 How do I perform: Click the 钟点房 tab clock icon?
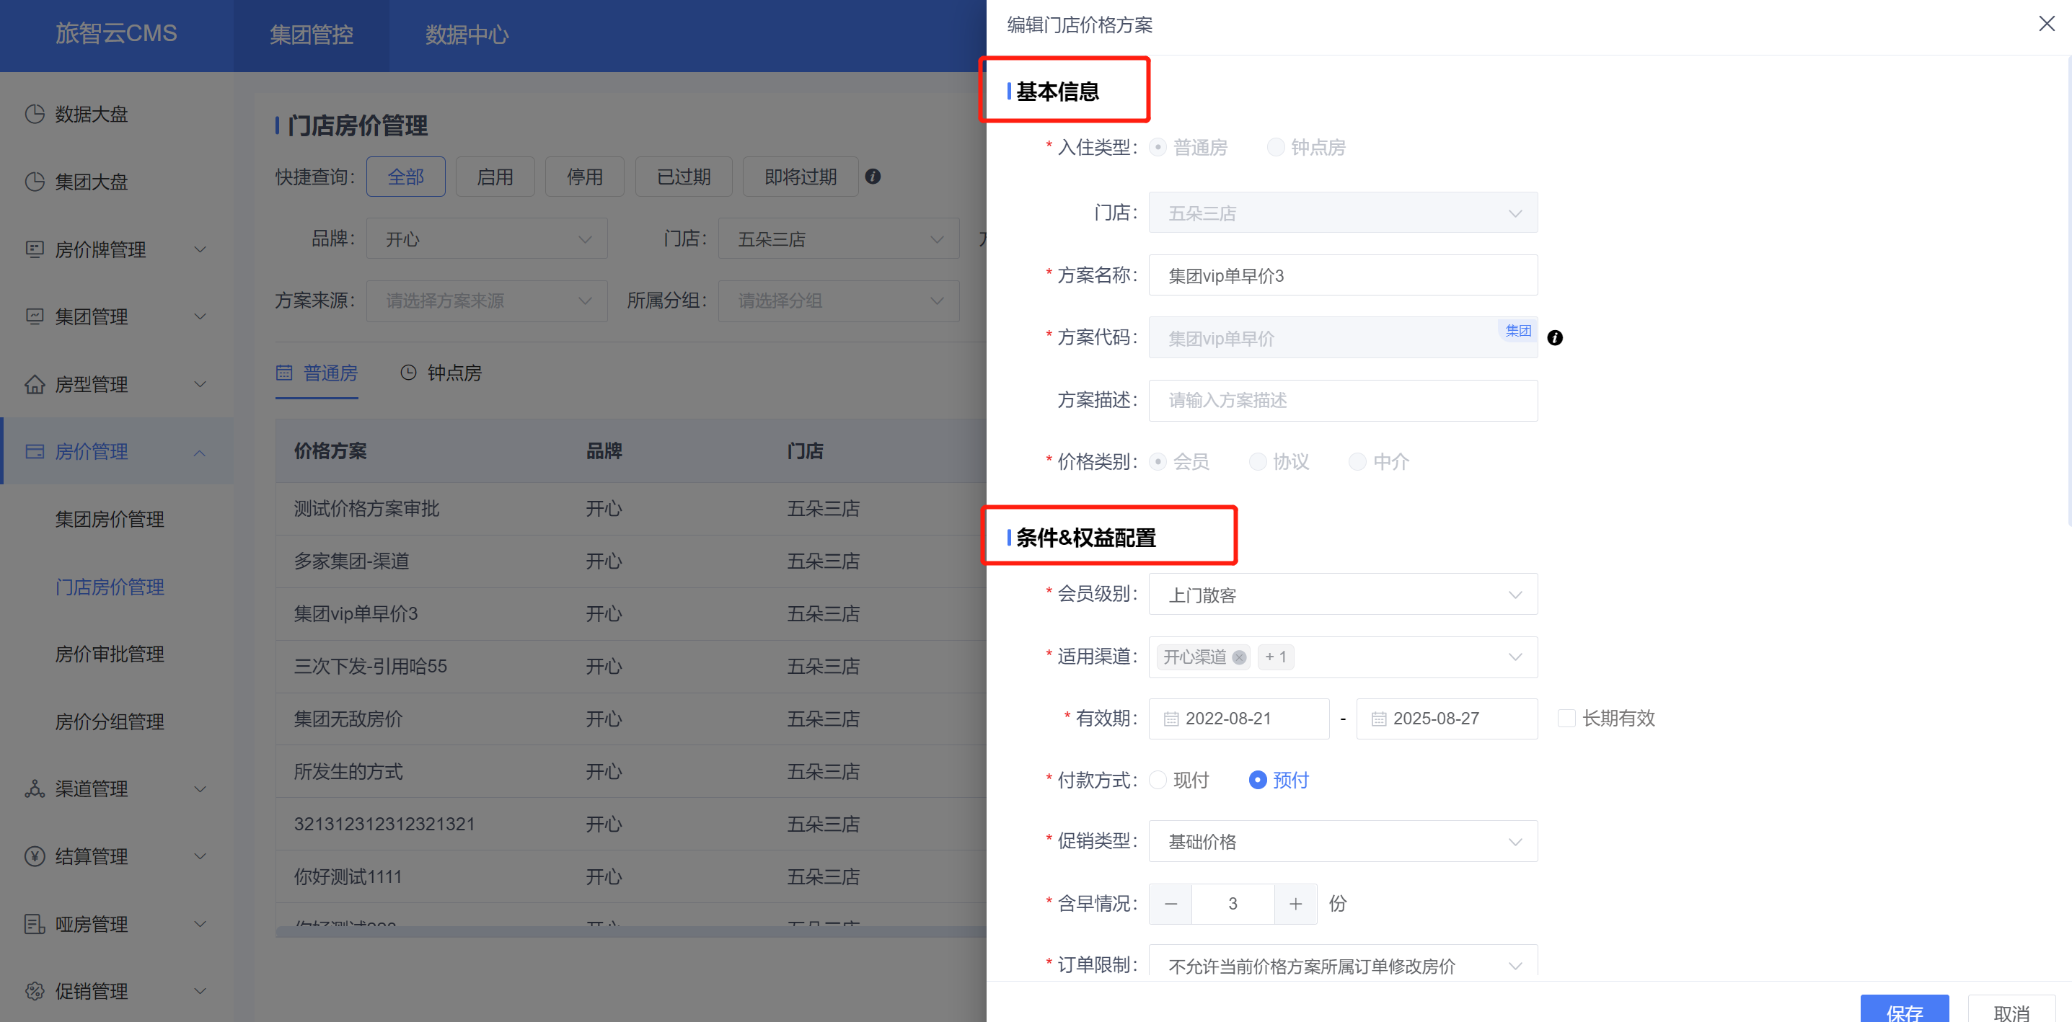click(x=409, y=373)
